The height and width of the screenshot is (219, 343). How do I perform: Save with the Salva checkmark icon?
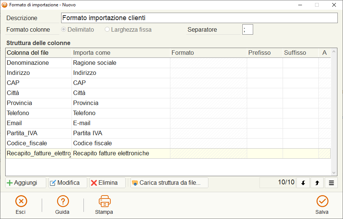click(x=322, y=201)
